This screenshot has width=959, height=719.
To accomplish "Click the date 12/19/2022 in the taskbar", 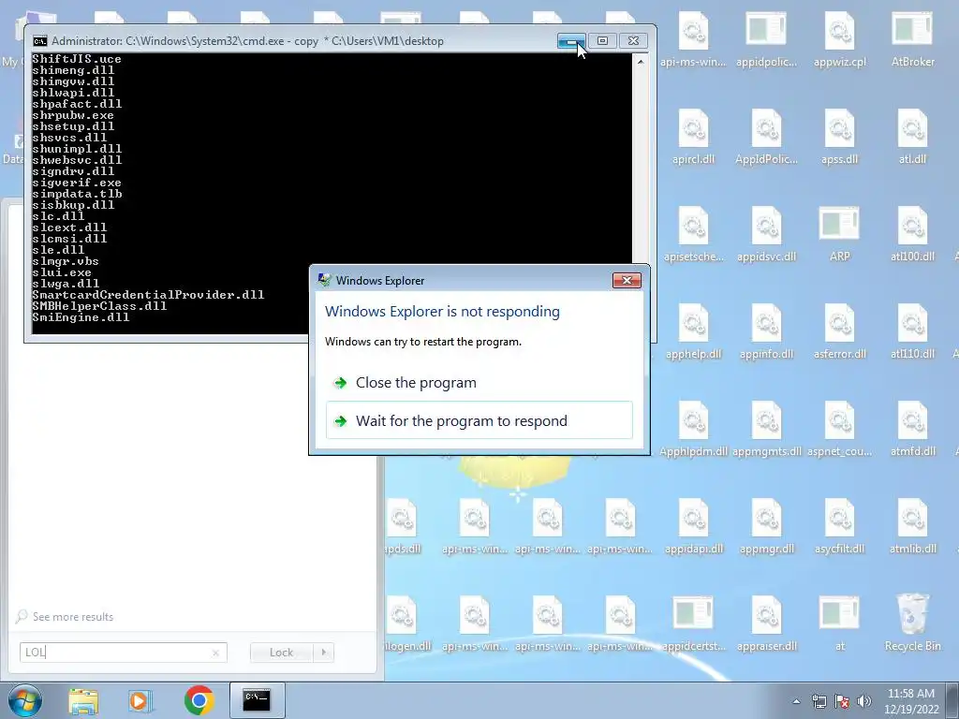I will (911, 710).
